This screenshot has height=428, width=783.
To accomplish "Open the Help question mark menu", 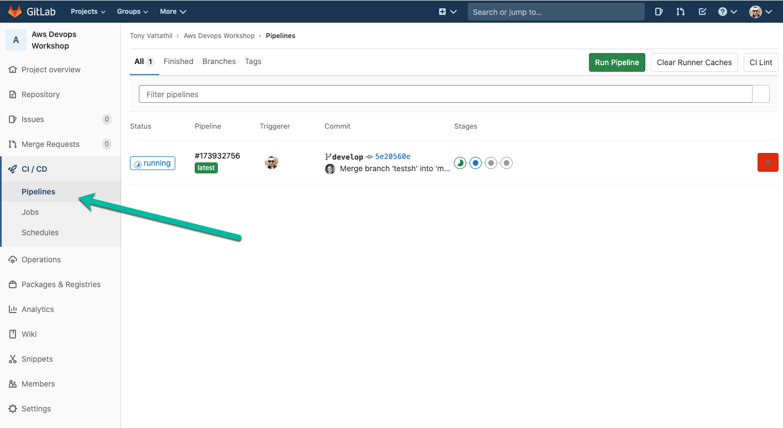I will (x=727, y=12).
